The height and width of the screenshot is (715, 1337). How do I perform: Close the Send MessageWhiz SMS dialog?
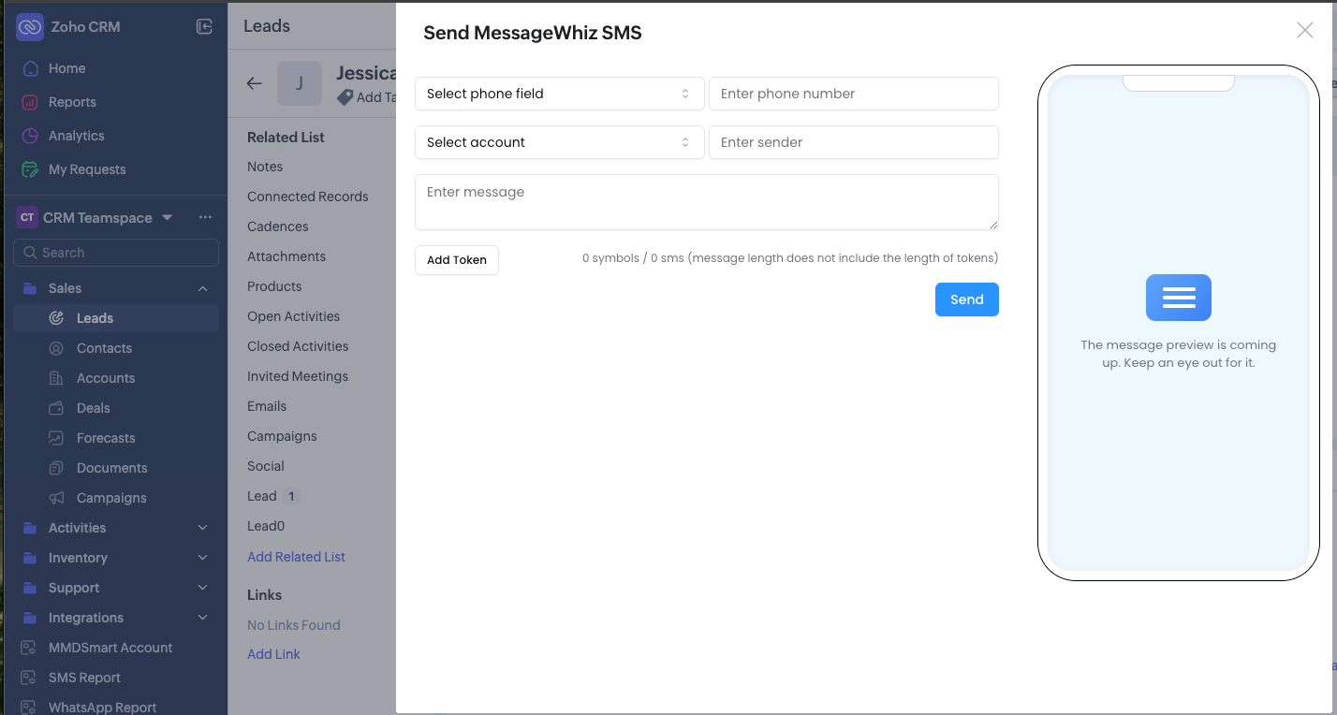click(x=1304, y=30)
